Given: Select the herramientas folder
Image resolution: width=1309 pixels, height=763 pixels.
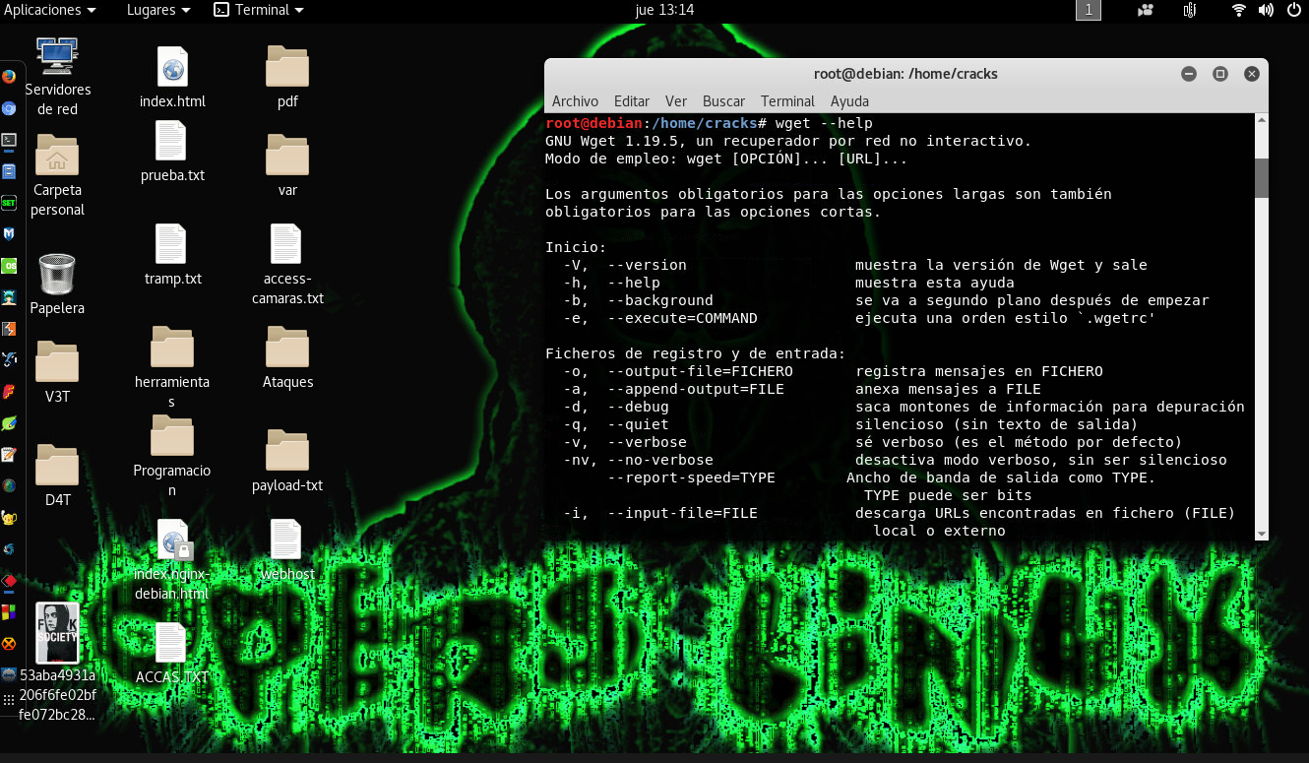Looking at the screenshot, I should [172, 368].
